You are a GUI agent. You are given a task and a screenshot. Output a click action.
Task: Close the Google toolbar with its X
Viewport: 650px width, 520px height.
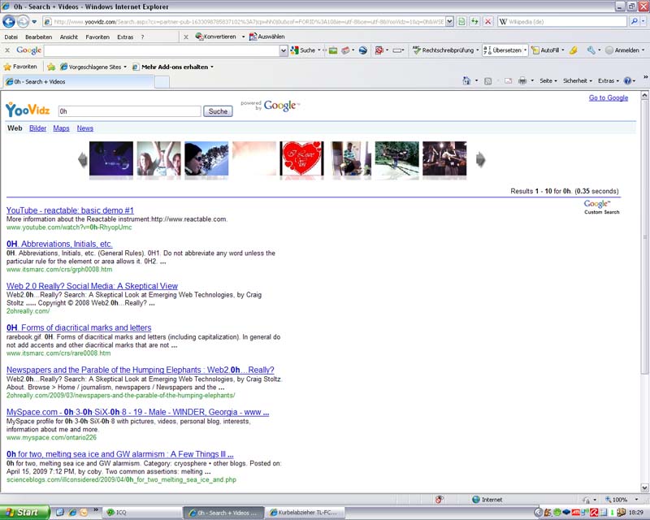(7, 50)
